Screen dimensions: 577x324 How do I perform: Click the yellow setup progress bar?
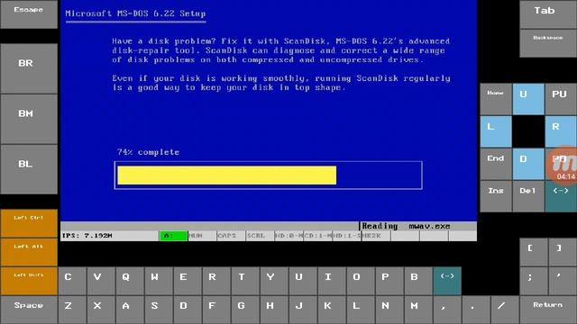(226, 175)
